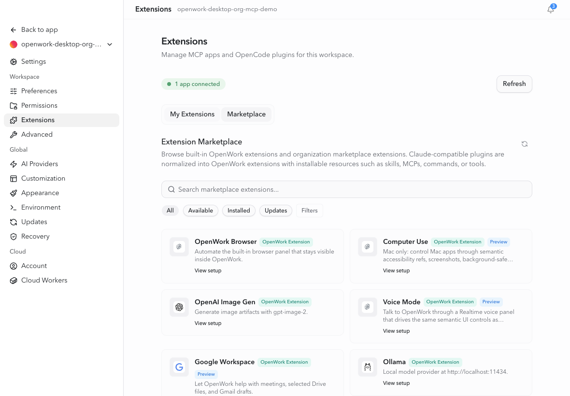This screenshot has height=396, width=570.
Task: Open Account in the sidebar
Action: 61,266
